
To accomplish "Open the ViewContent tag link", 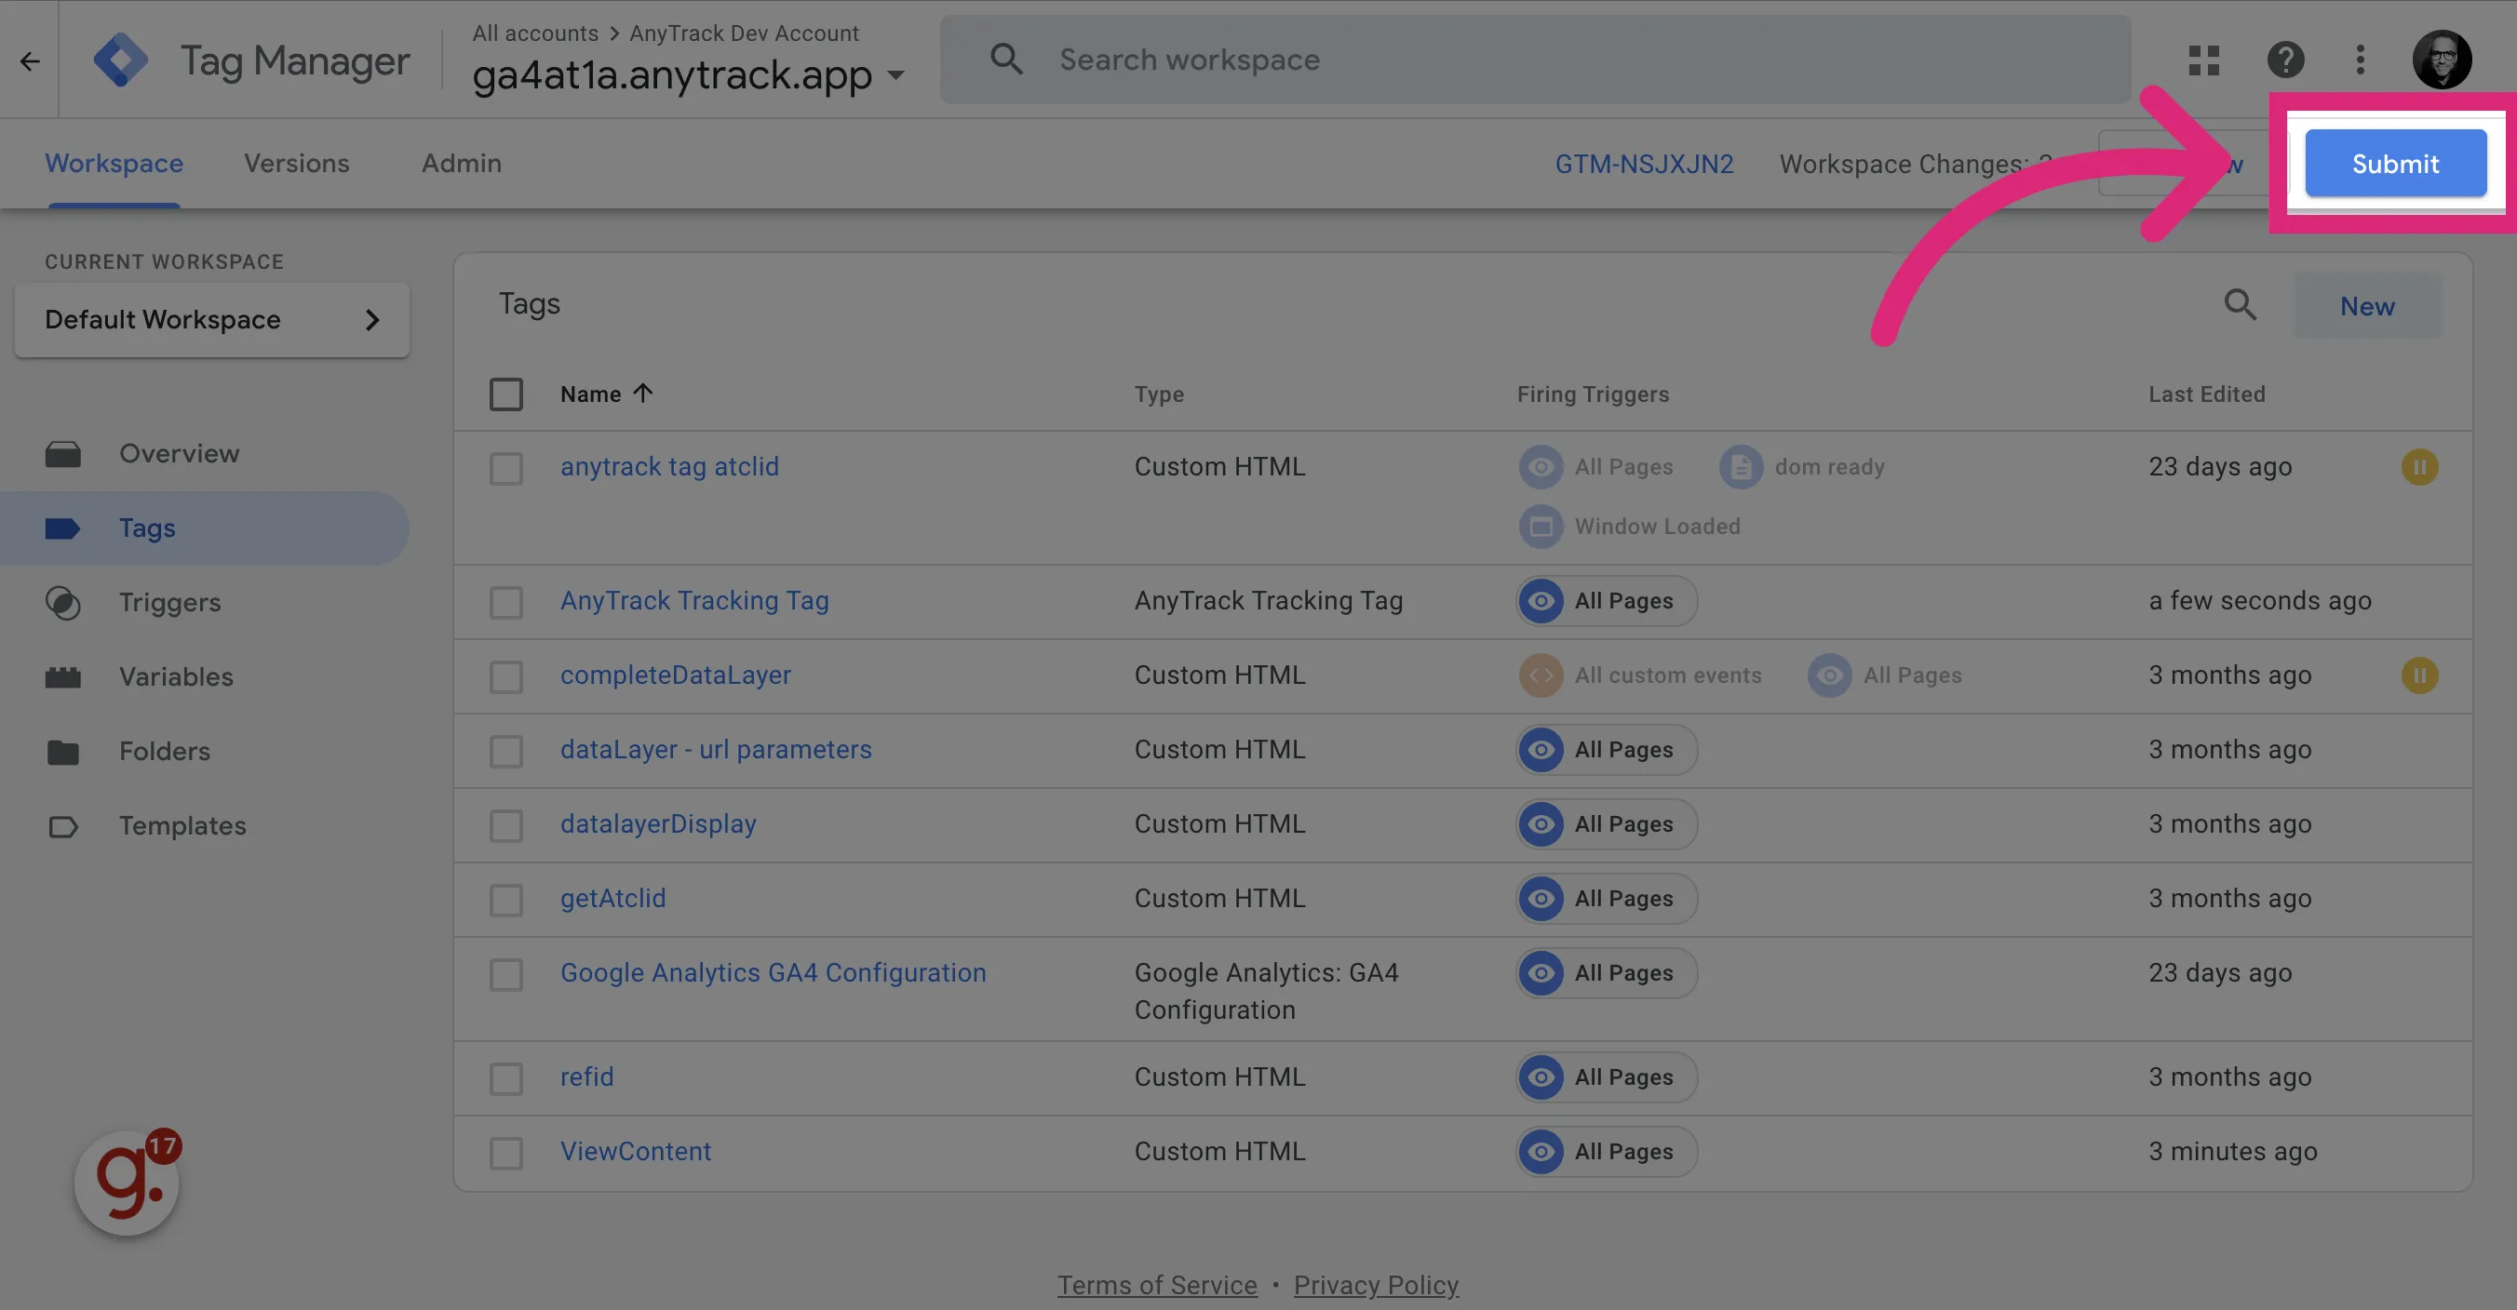I will (x=635, y=1152).
